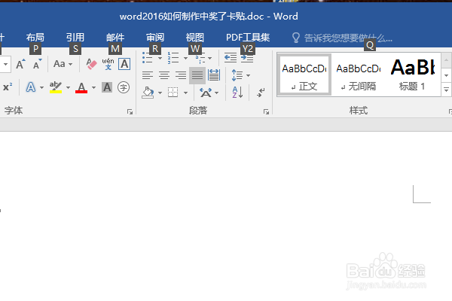Viewport: 452px width, 301px height.
Task: Apply Character Border icon
Action: [124, 64]
